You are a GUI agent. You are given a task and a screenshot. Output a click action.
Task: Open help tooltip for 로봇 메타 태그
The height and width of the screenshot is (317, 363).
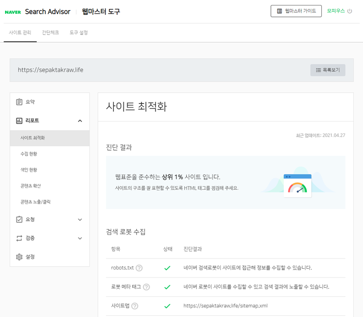coord(147,287)
